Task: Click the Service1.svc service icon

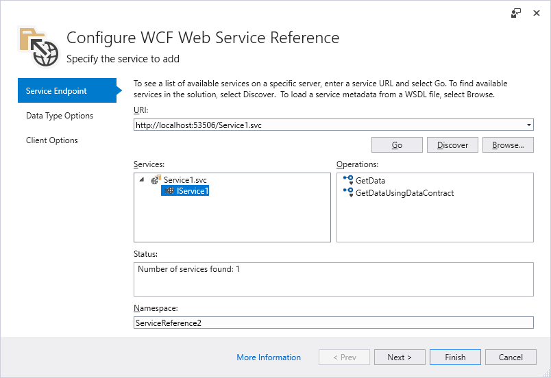Action: pyautogui.click(x=156, y=179)
